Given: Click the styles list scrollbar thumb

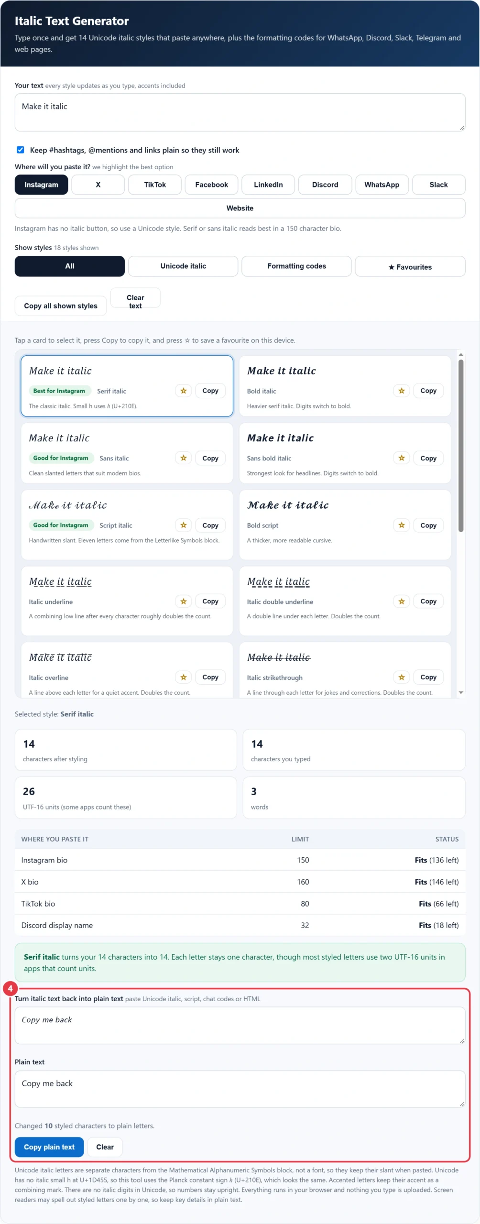Looking at the screenshot, I should click(461, 446).
